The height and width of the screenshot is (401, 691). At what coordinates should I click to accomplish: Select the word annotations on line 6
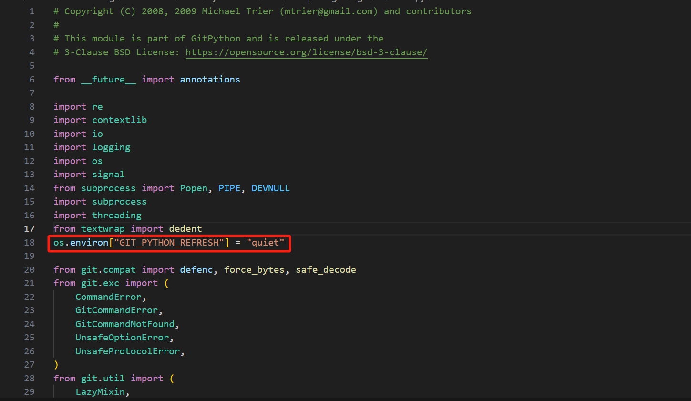[x=210, y=79]
